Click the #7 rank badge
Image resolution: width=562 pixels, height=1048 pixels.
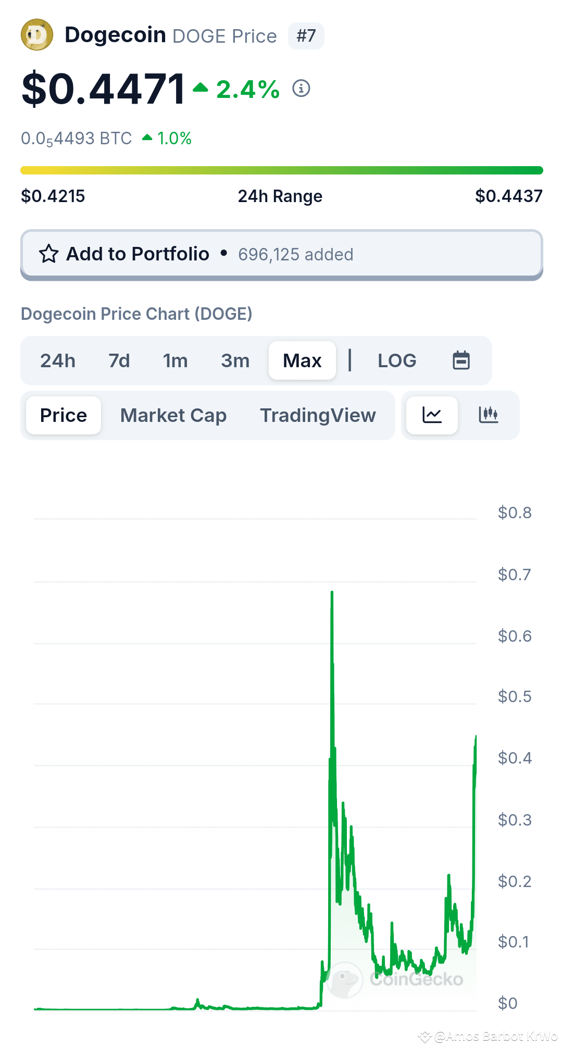pos(306,36)
